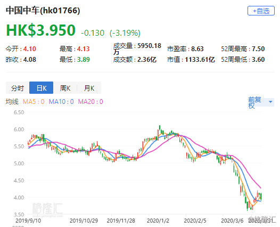
Task: Click the 2019/11/28 date axis label
Action: click(x=121, y=221)
